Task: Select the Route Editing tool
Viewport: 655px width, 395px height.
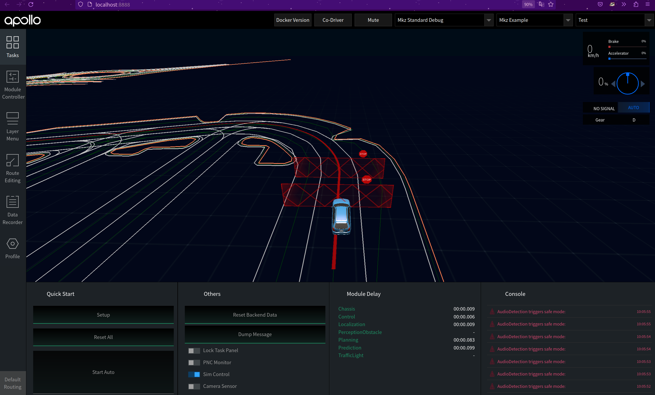Action: click(12, 168)
